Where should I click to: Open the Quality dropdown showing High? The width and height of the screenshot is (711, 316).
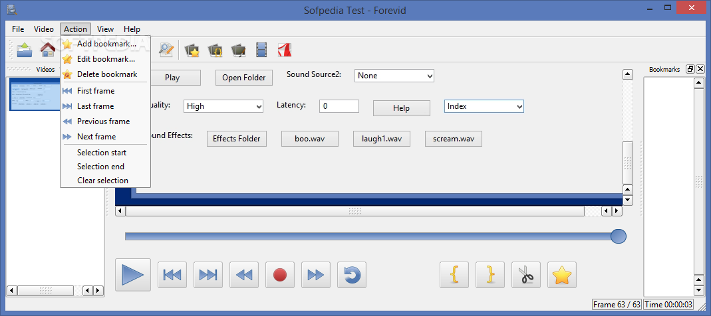(223, 106)
